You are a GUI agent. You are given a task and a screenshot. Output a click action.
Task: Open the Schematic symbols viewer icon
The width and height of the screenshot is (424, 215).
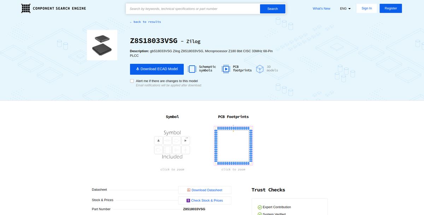click(191, 68)
